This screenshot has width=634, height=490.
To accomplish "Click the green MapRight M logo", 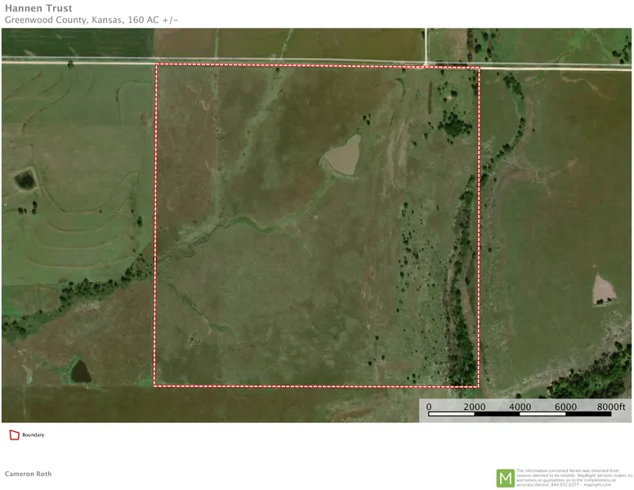I will (x=506, y=478).
